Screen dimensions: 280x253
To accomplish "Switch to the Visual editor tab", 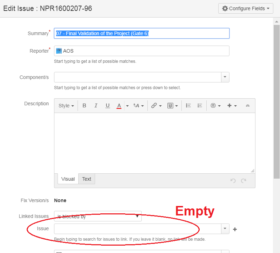I will point(68,179).
